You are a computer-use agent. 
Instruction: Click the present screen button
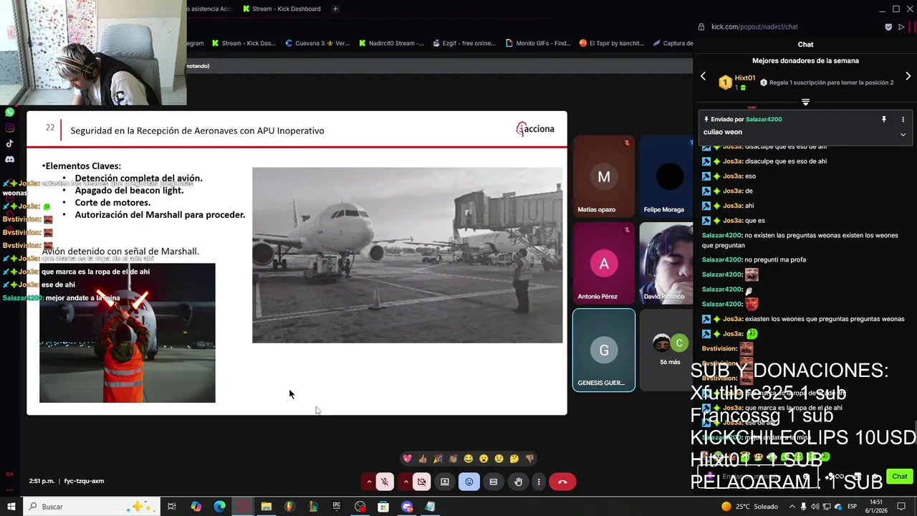pos(445,482)
